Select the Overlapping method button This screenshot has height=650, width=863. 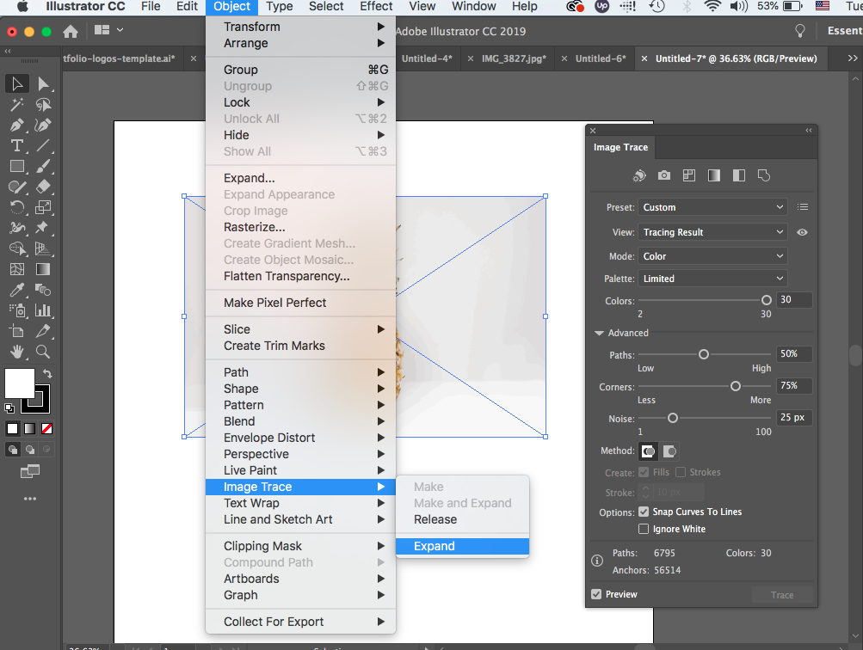point(669,451)
